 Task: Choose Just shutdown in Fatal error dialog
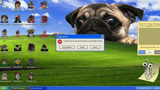click(x=67, y=47)
